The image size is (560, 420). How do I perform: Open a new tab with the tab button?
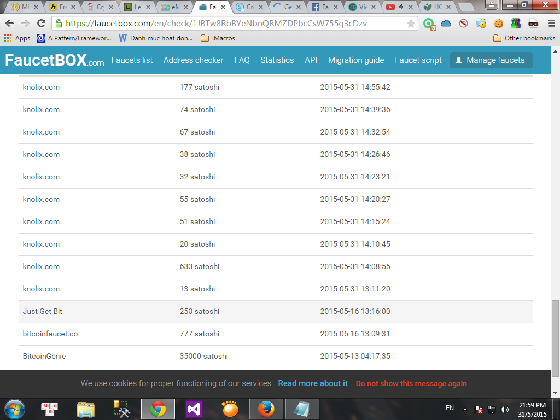pos(466,7)
